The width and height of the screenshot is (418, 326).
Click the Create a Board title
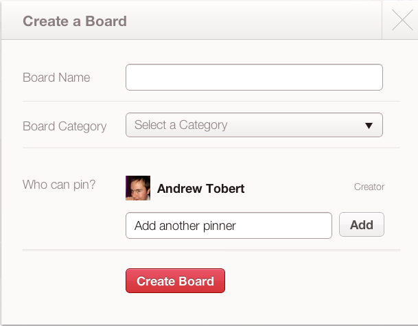[x=75, y=21]
